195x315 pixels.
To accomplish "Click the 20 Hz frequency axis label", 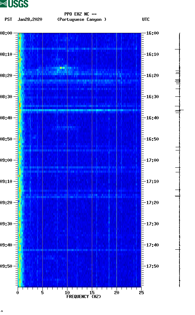I will (117, 292).
